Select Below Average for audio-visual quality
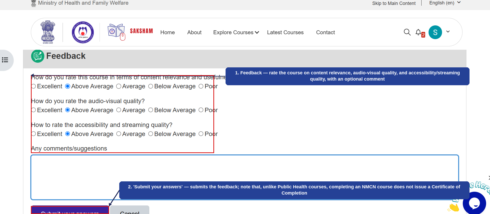Viewport: 490px width, 214px height. tap(151, 110)
